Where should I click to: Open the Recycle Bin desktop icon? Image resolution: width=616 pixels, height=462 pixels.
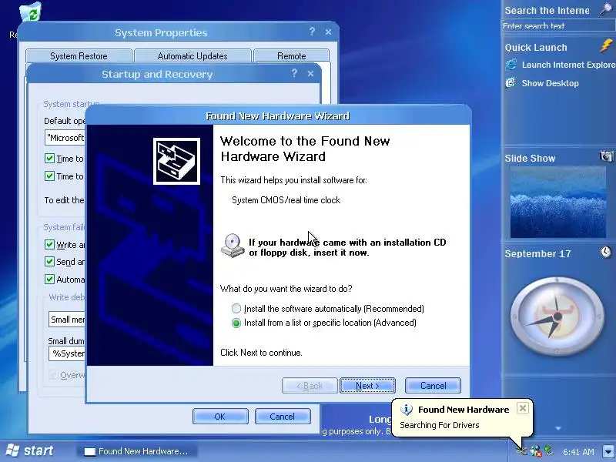[x=31, y=13]
